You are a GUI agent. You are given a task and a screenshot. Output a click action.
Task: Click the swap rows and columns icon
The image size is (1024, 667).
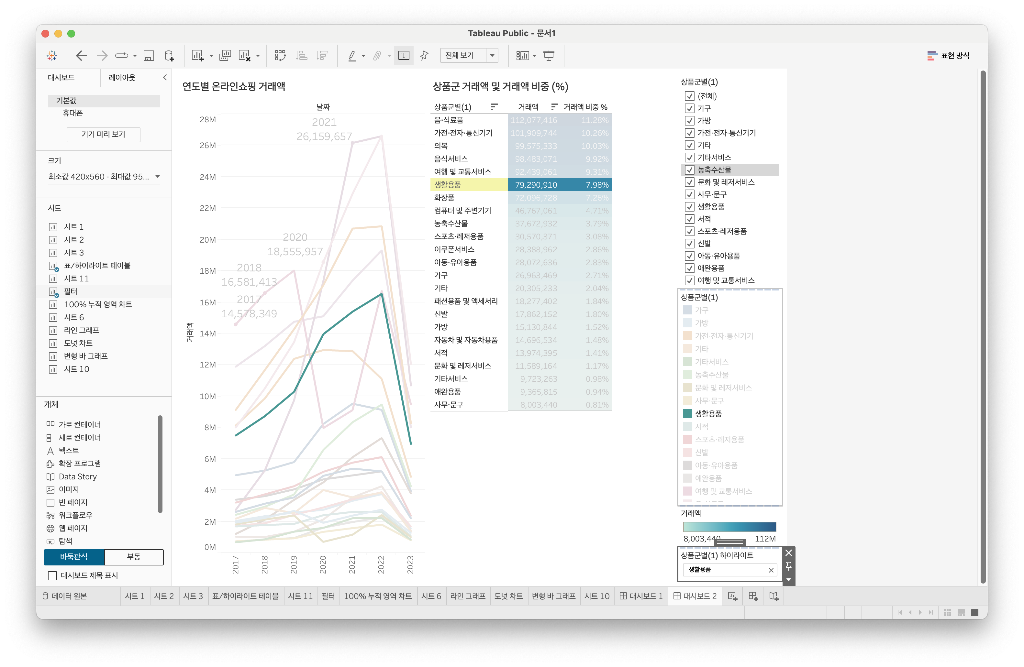pos(280,56)
